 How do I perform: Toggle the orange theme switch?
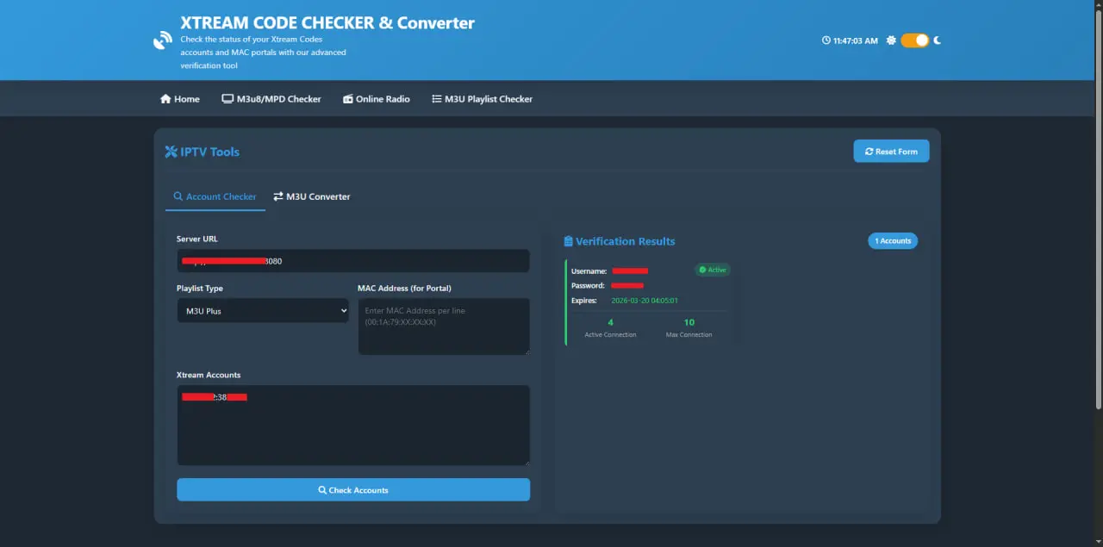pyautogui.click(x=915, y=40)
